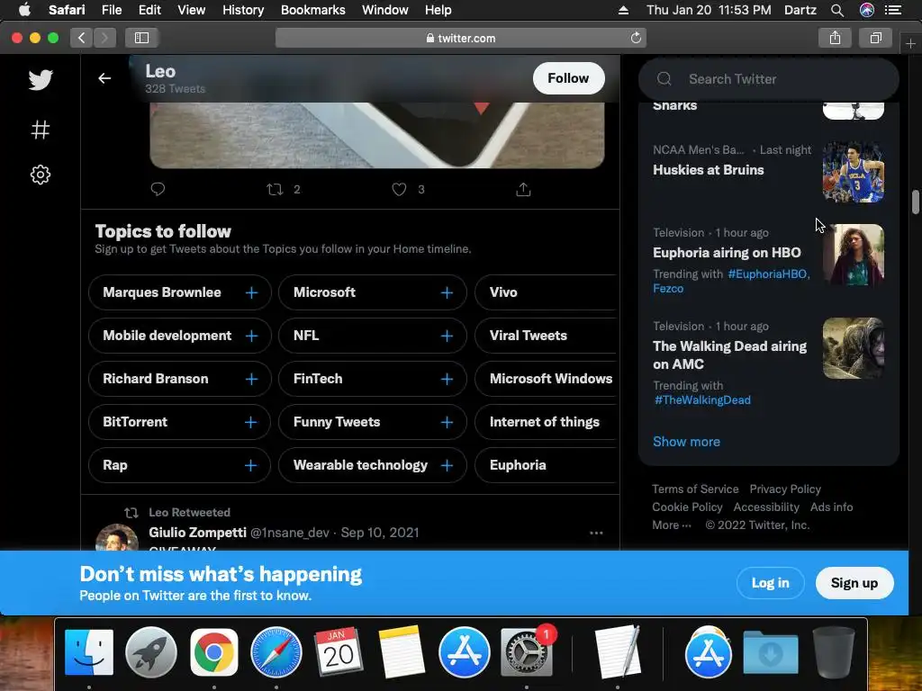Open the #EuphoriaHBO hashtag link
Image resolution: width=922 pixels, height=691 pixels.
pyautogui.click(x=769, y=274)
